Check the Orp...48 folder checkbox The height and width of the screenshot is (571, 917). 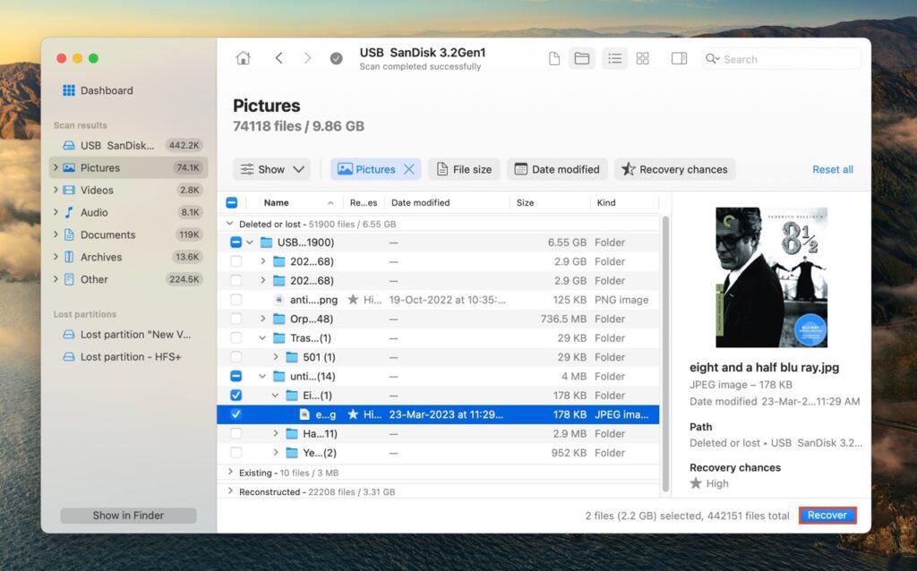point(236,319)
